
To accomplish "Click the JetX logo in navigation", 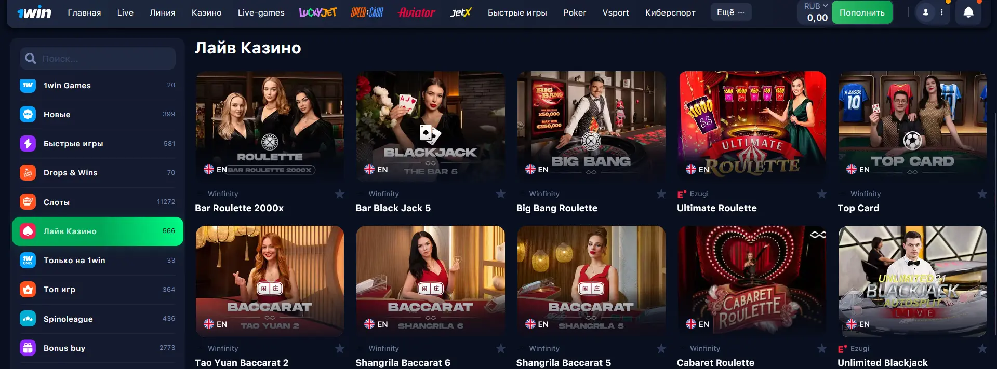I will [x=460, y=12].
